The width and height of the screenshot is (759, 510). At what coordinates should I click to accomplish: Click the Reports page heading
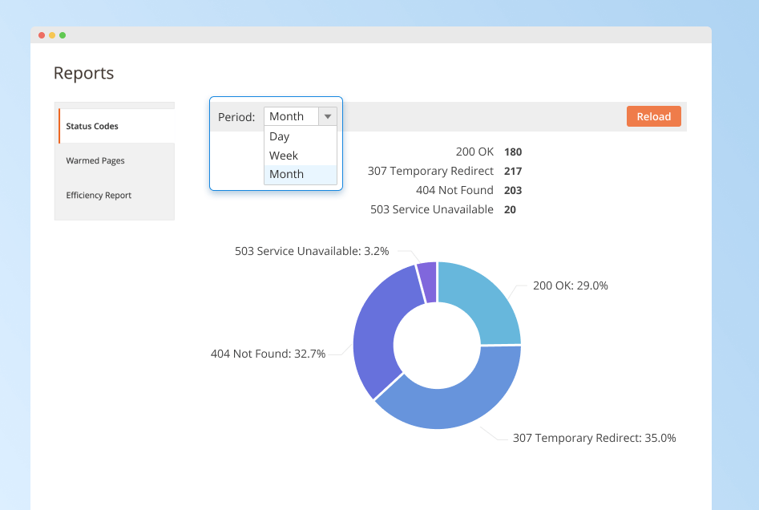pyautogui.click(x=83, y=73)
